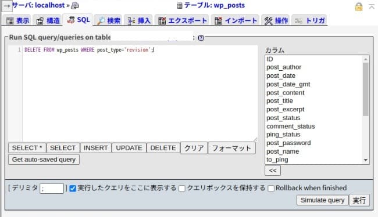The width and height of the screenshot is (378, 217).
Task: Open the エクスポート (Export) tab
Action: click(183, 21)
